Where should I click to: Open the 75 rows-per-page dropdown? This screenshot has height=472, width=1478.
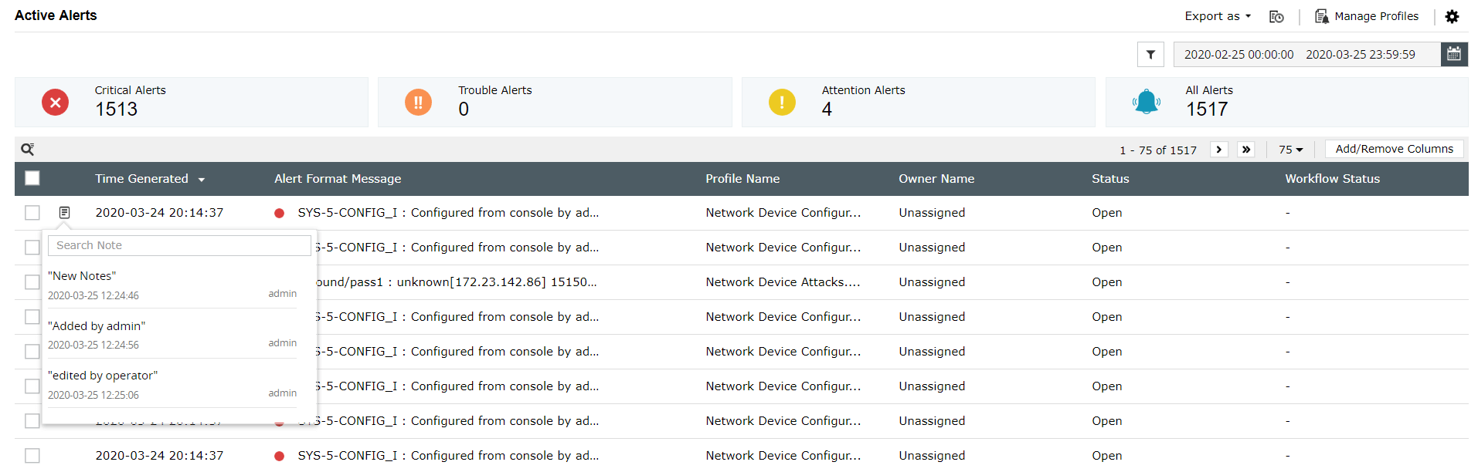pyautogui.click(x=1290, y=150)
